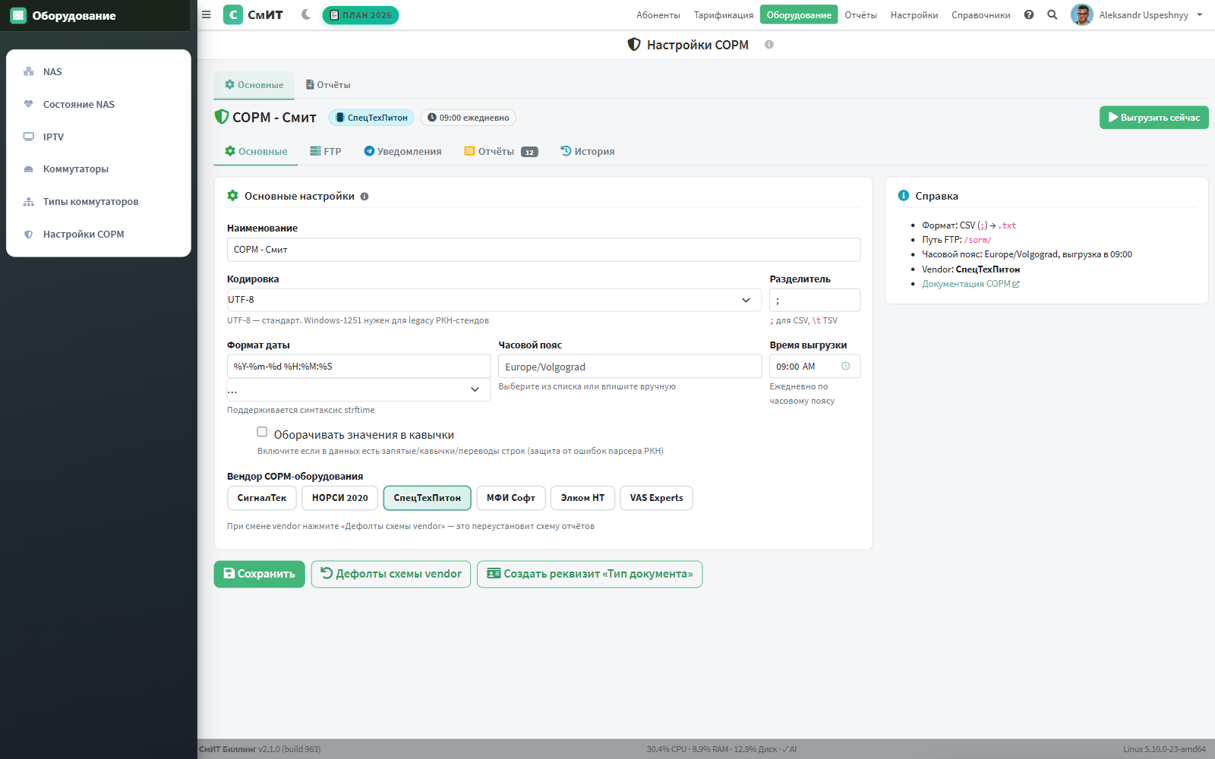This screenshot has width=1215, height=759.
Task: Click the Формат даты input field
Action: click(358, 367)
